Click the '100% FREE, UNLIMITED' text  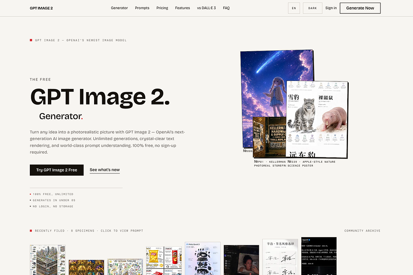(53, 194)
